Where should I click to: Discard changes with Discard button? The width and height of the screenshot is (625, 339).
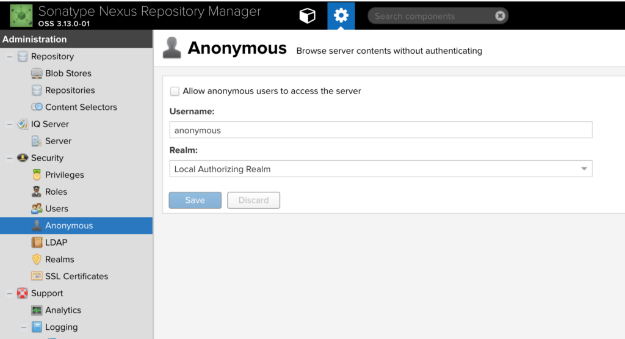click(253, 200)
